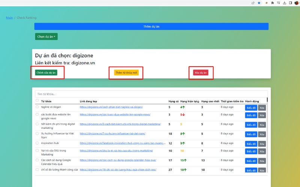Click Thêm từ khóa mới button
This screenshot has height=187, width=300.
pyautogui.click(x=126, y=73)
